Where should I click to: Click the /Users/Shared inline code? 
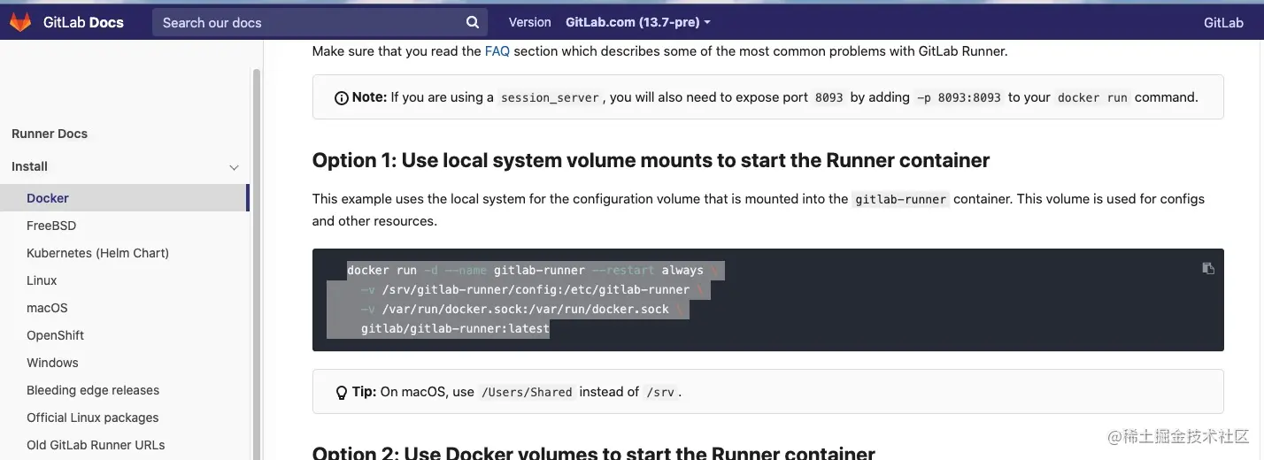(x=527, y=393)
